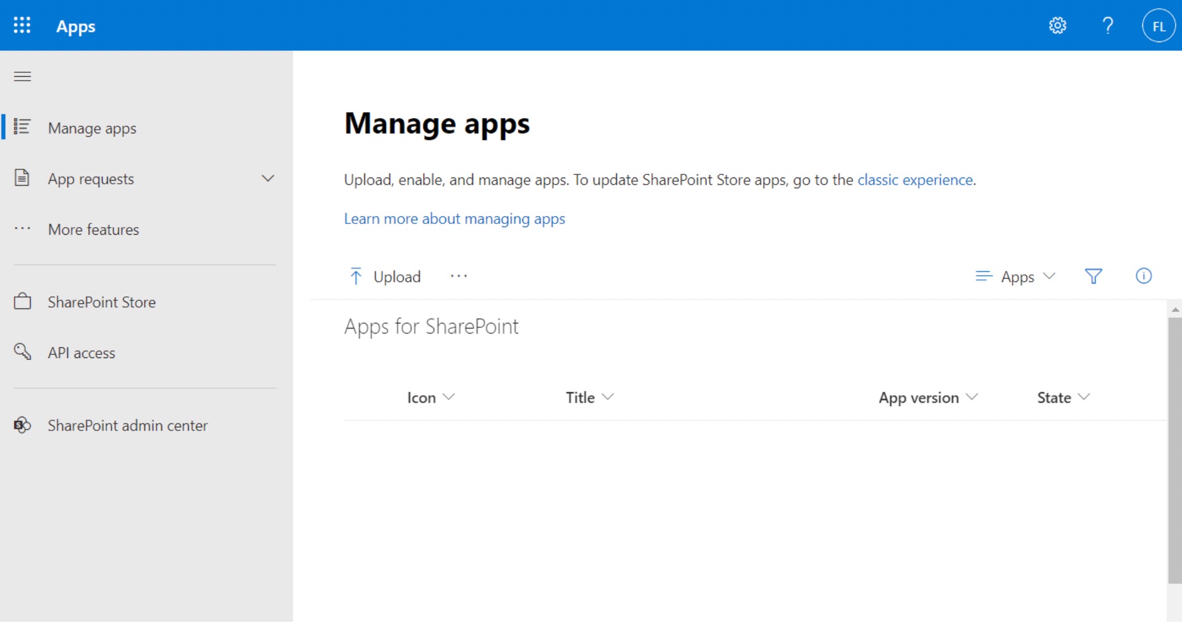Open the classic experience link

click(x=915, y=179)
